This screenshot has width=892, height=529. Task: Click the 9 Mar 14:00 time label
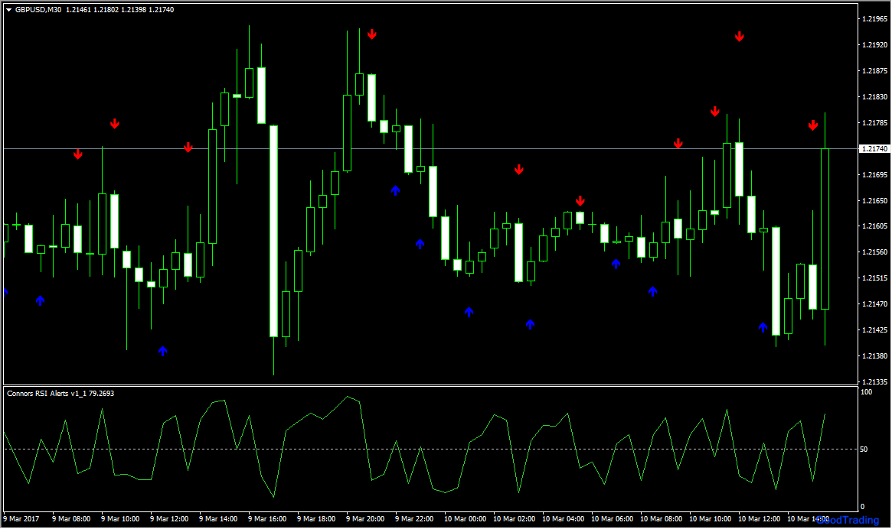pyautogui.click(x=218, y=519)
